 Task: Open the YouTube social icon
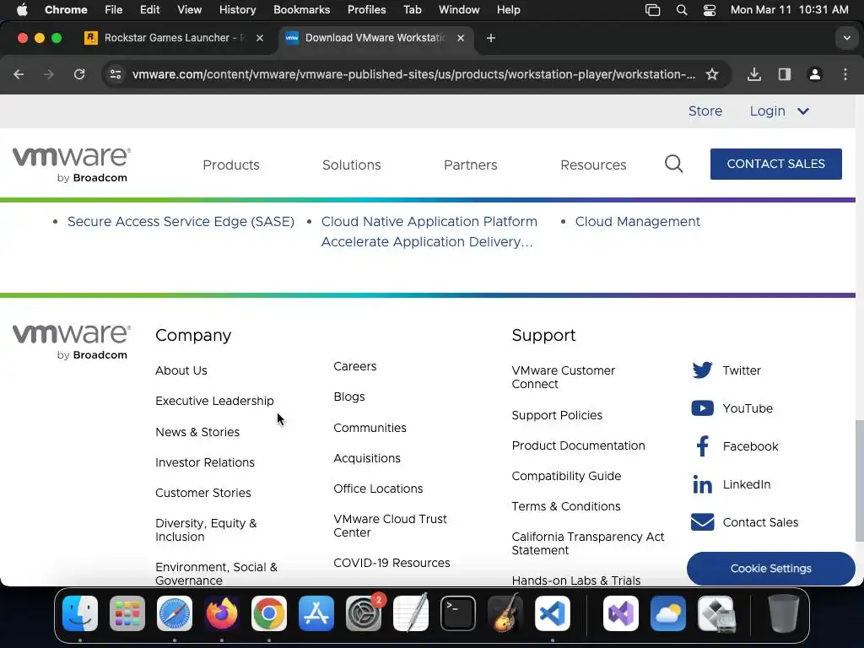(x=702, y=408)
